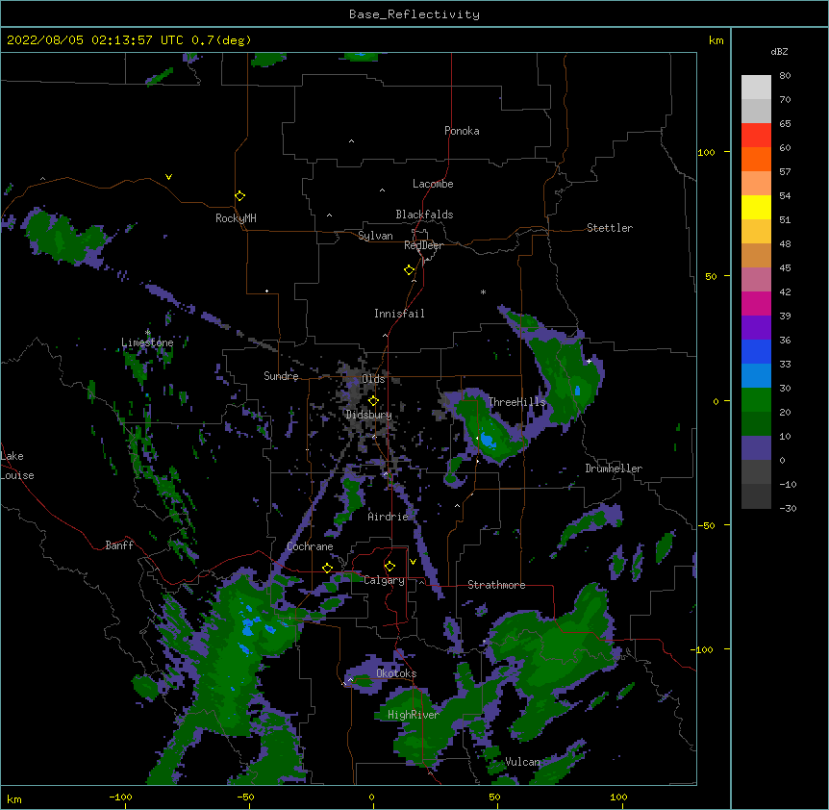
Task: Click the Calgary city label
Action: coord(384,580)
